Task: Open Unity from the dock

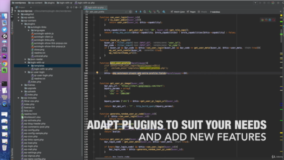Action: pos(4,36)
